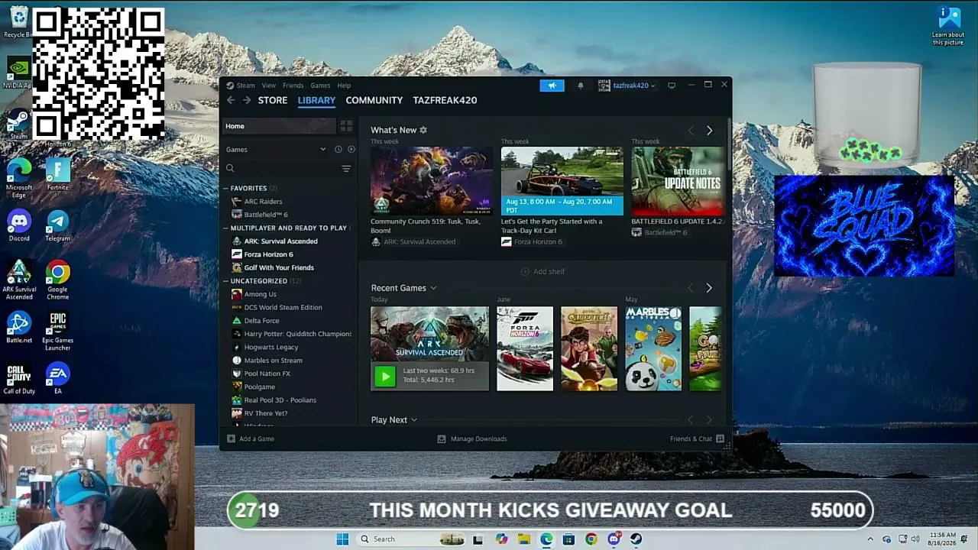978x550 pixels.
Task: Click the Steam announcements megaphone button
Action: point(552,86)
